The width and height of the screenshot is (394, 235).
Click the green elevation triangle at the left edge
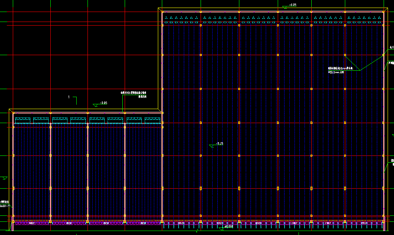pos(5,178)
